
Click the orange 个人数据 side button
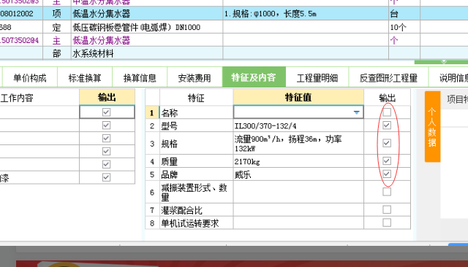[432, 127]
